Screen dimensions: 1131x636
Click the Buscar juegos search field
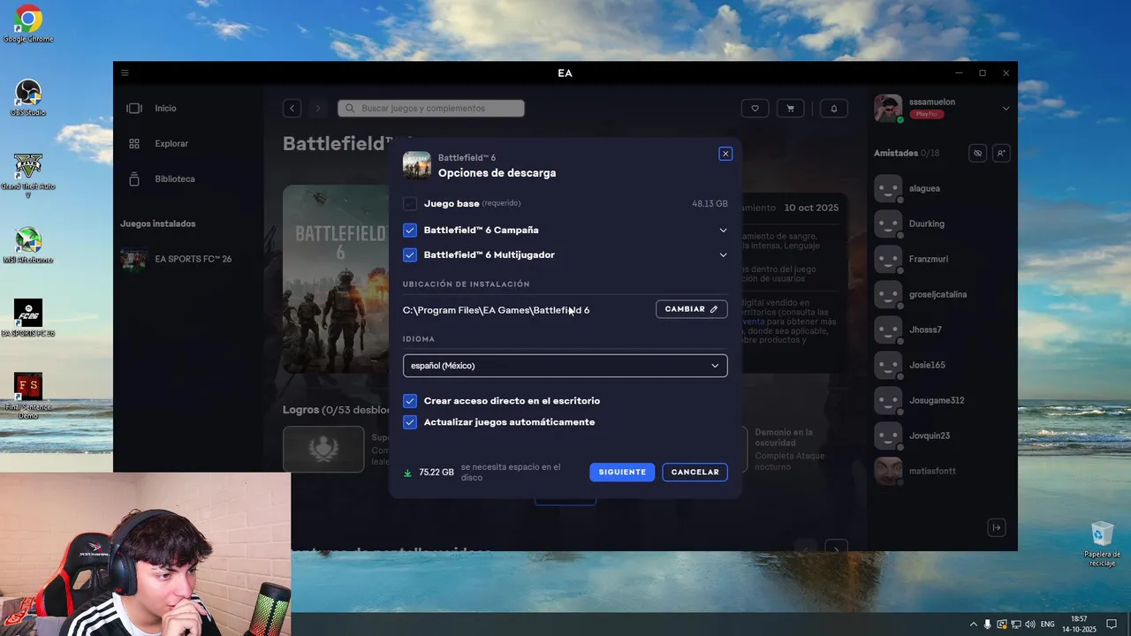click(x=431, y=109)
